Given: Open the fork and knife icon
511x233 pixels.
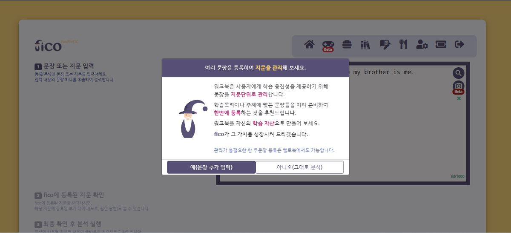Looking at the screenshot, I should tap(403, 44).
